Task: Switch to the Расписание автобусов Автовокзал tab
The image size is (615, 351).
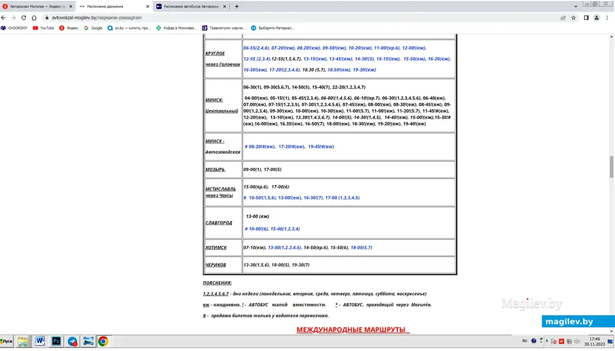Action: point(189,6)
